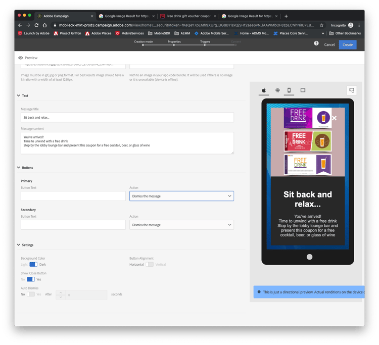379x345 pixels.
Task: Switch to the Free drink gift voucher tab
Action: point(188,16)
